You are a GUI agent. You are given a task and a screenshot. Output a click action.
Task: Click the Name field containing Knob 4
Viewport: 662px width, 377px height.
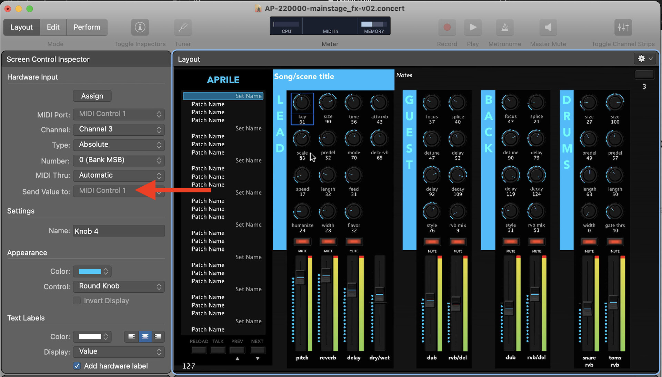pyautogui.click(x=119, y=231)
